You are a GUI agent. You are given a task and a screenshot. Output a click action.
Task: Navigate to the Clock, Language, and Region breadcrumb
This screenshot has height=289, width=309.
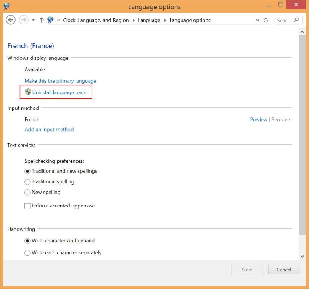(96, 20)
